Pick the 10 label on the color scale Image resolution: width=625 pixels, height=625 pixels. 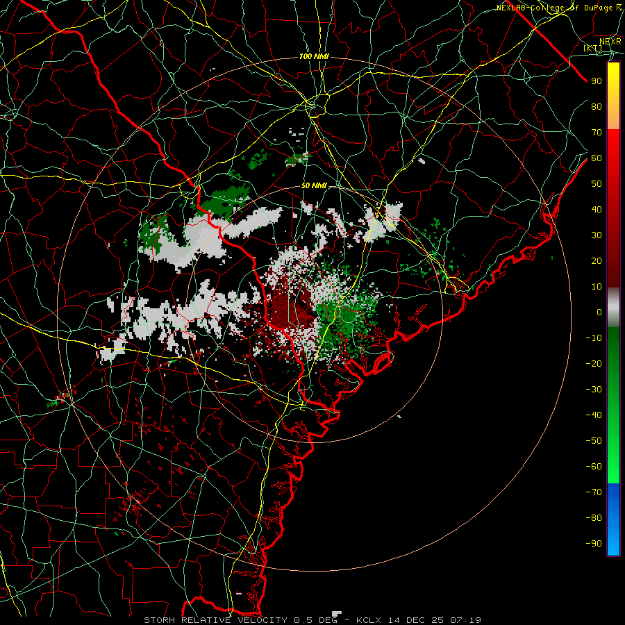click(x=597, y=287)
